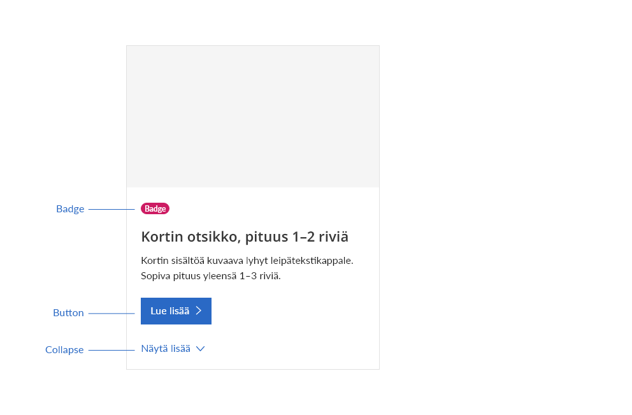Click the down chevron beside Näytä lisää
The width and height of the screenshot is (632, 415).
[200, 349]
